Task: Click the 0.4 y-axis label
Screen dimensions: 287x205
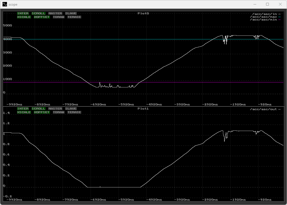Action: tap(6, 165)
